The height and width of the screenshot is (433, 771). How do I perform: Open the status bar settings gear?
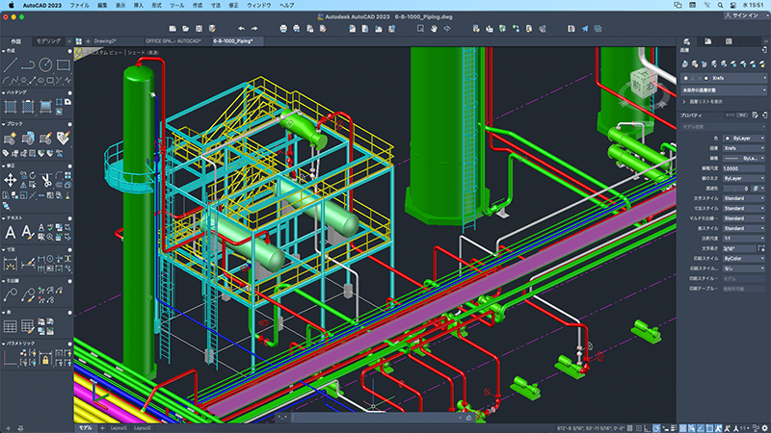764,428
